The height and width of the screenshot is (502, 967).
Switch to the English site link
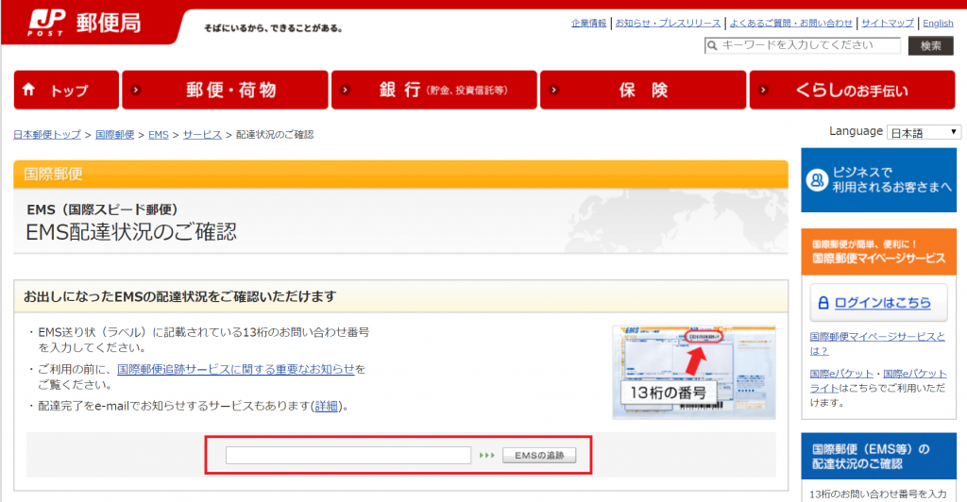(x=938, y=23)
